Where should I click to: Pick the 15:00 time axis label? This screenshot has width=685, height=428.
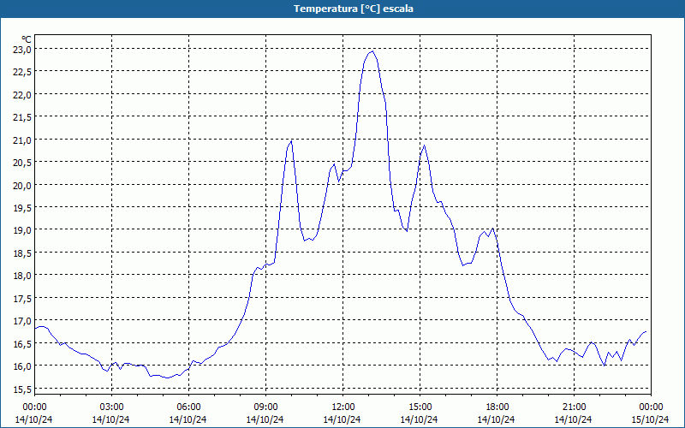coord(420,407)
